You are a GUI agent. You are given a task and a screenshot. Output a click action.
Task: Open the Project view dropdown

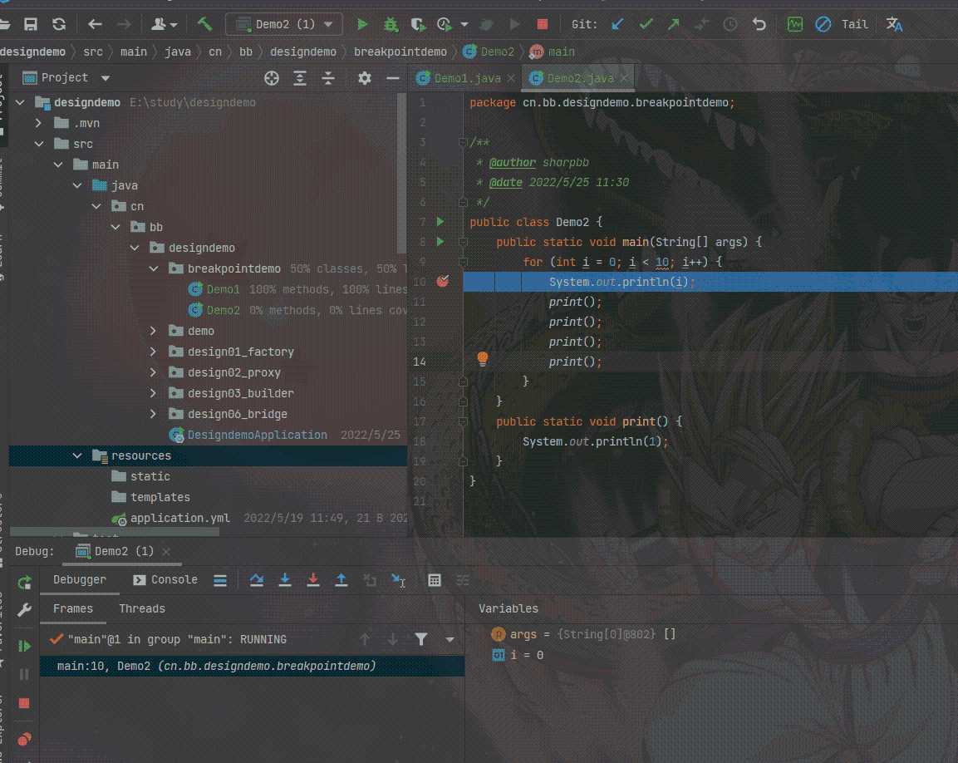point(105,77)
